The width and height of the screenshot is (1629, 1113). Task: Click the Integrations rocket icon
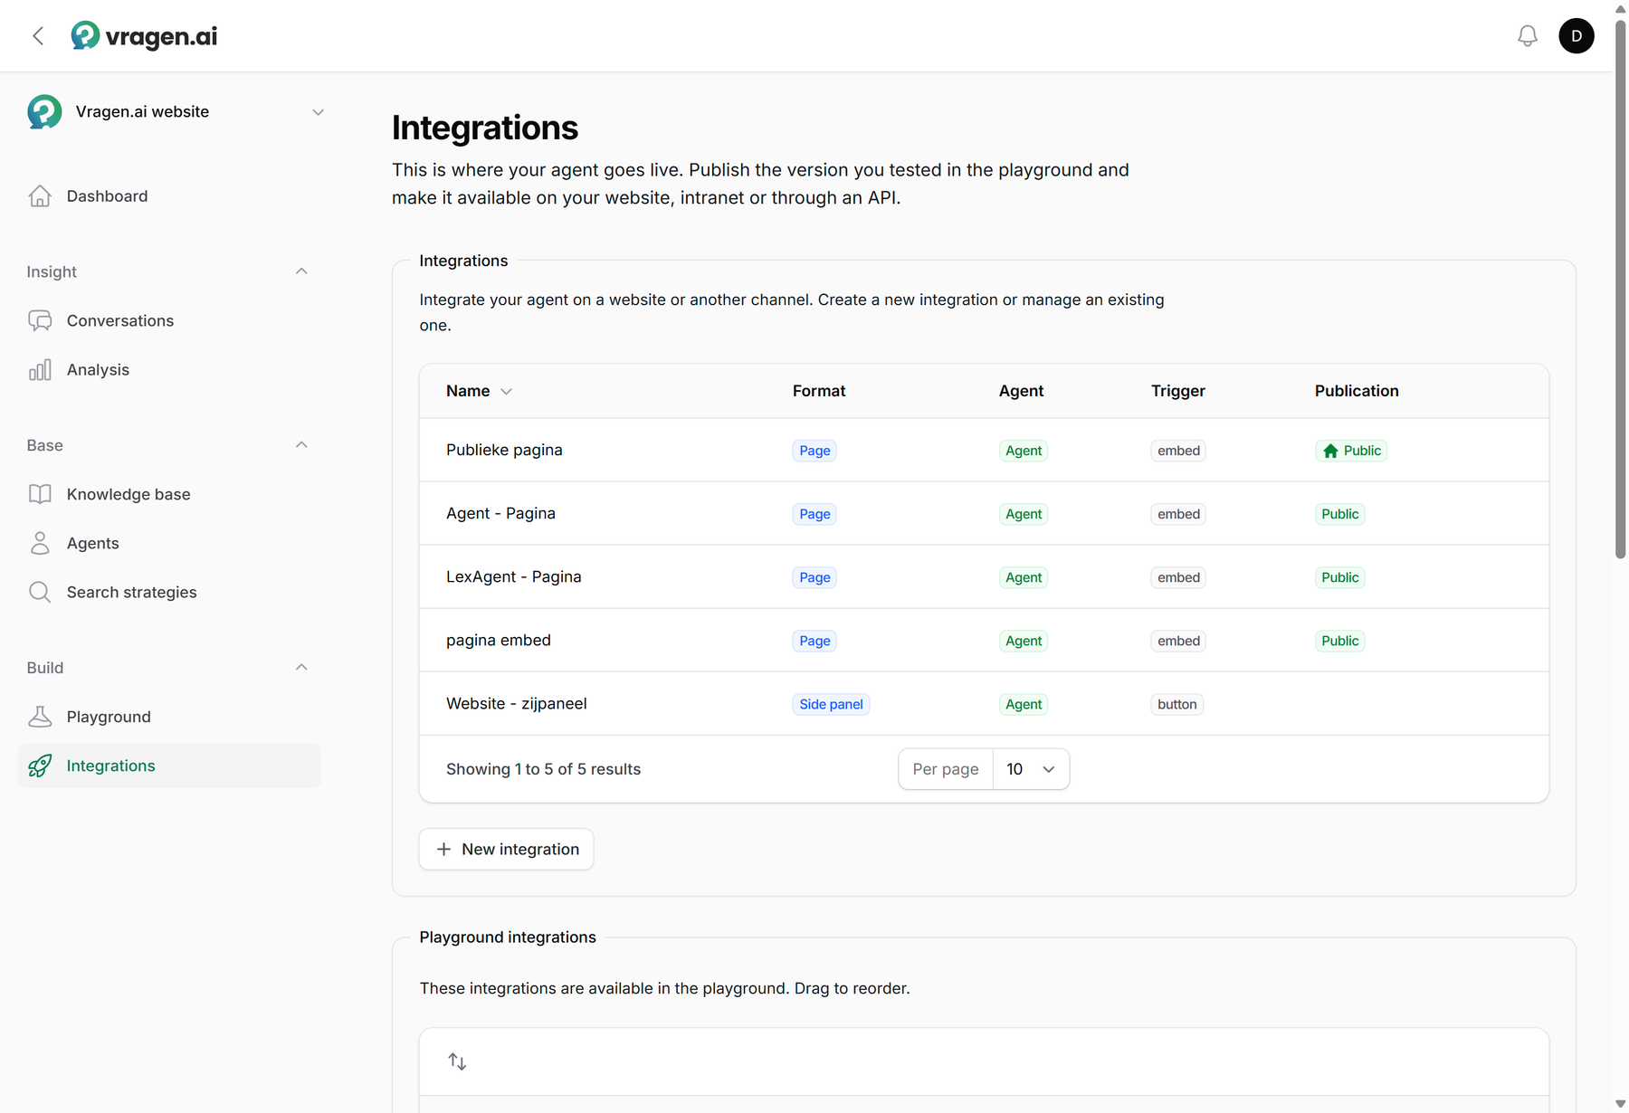pos(40,766)
